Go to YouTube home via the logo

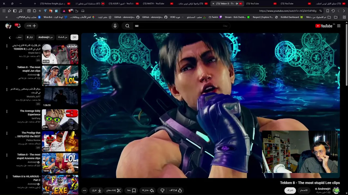pos(324,26)
